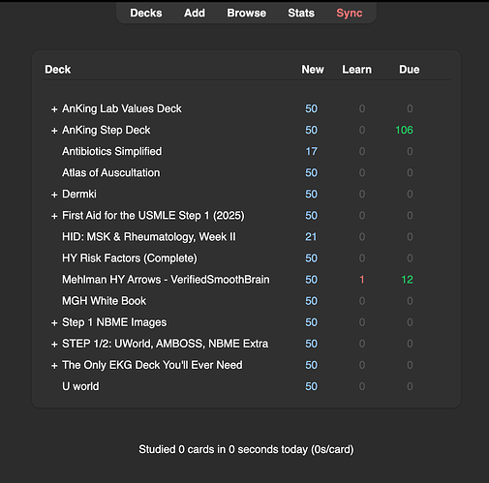The image size is (489, 483).
Task: Click the new count 50 for MGH White Book
Action: [312, 301]
